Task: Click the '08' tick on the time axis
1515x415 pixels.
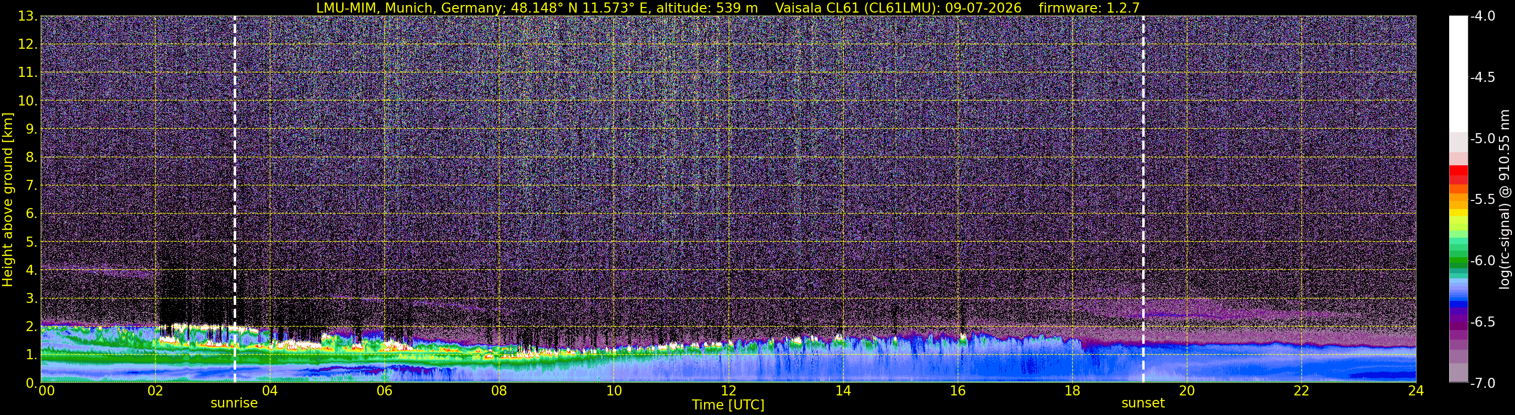Action: (x=499, y=391)
